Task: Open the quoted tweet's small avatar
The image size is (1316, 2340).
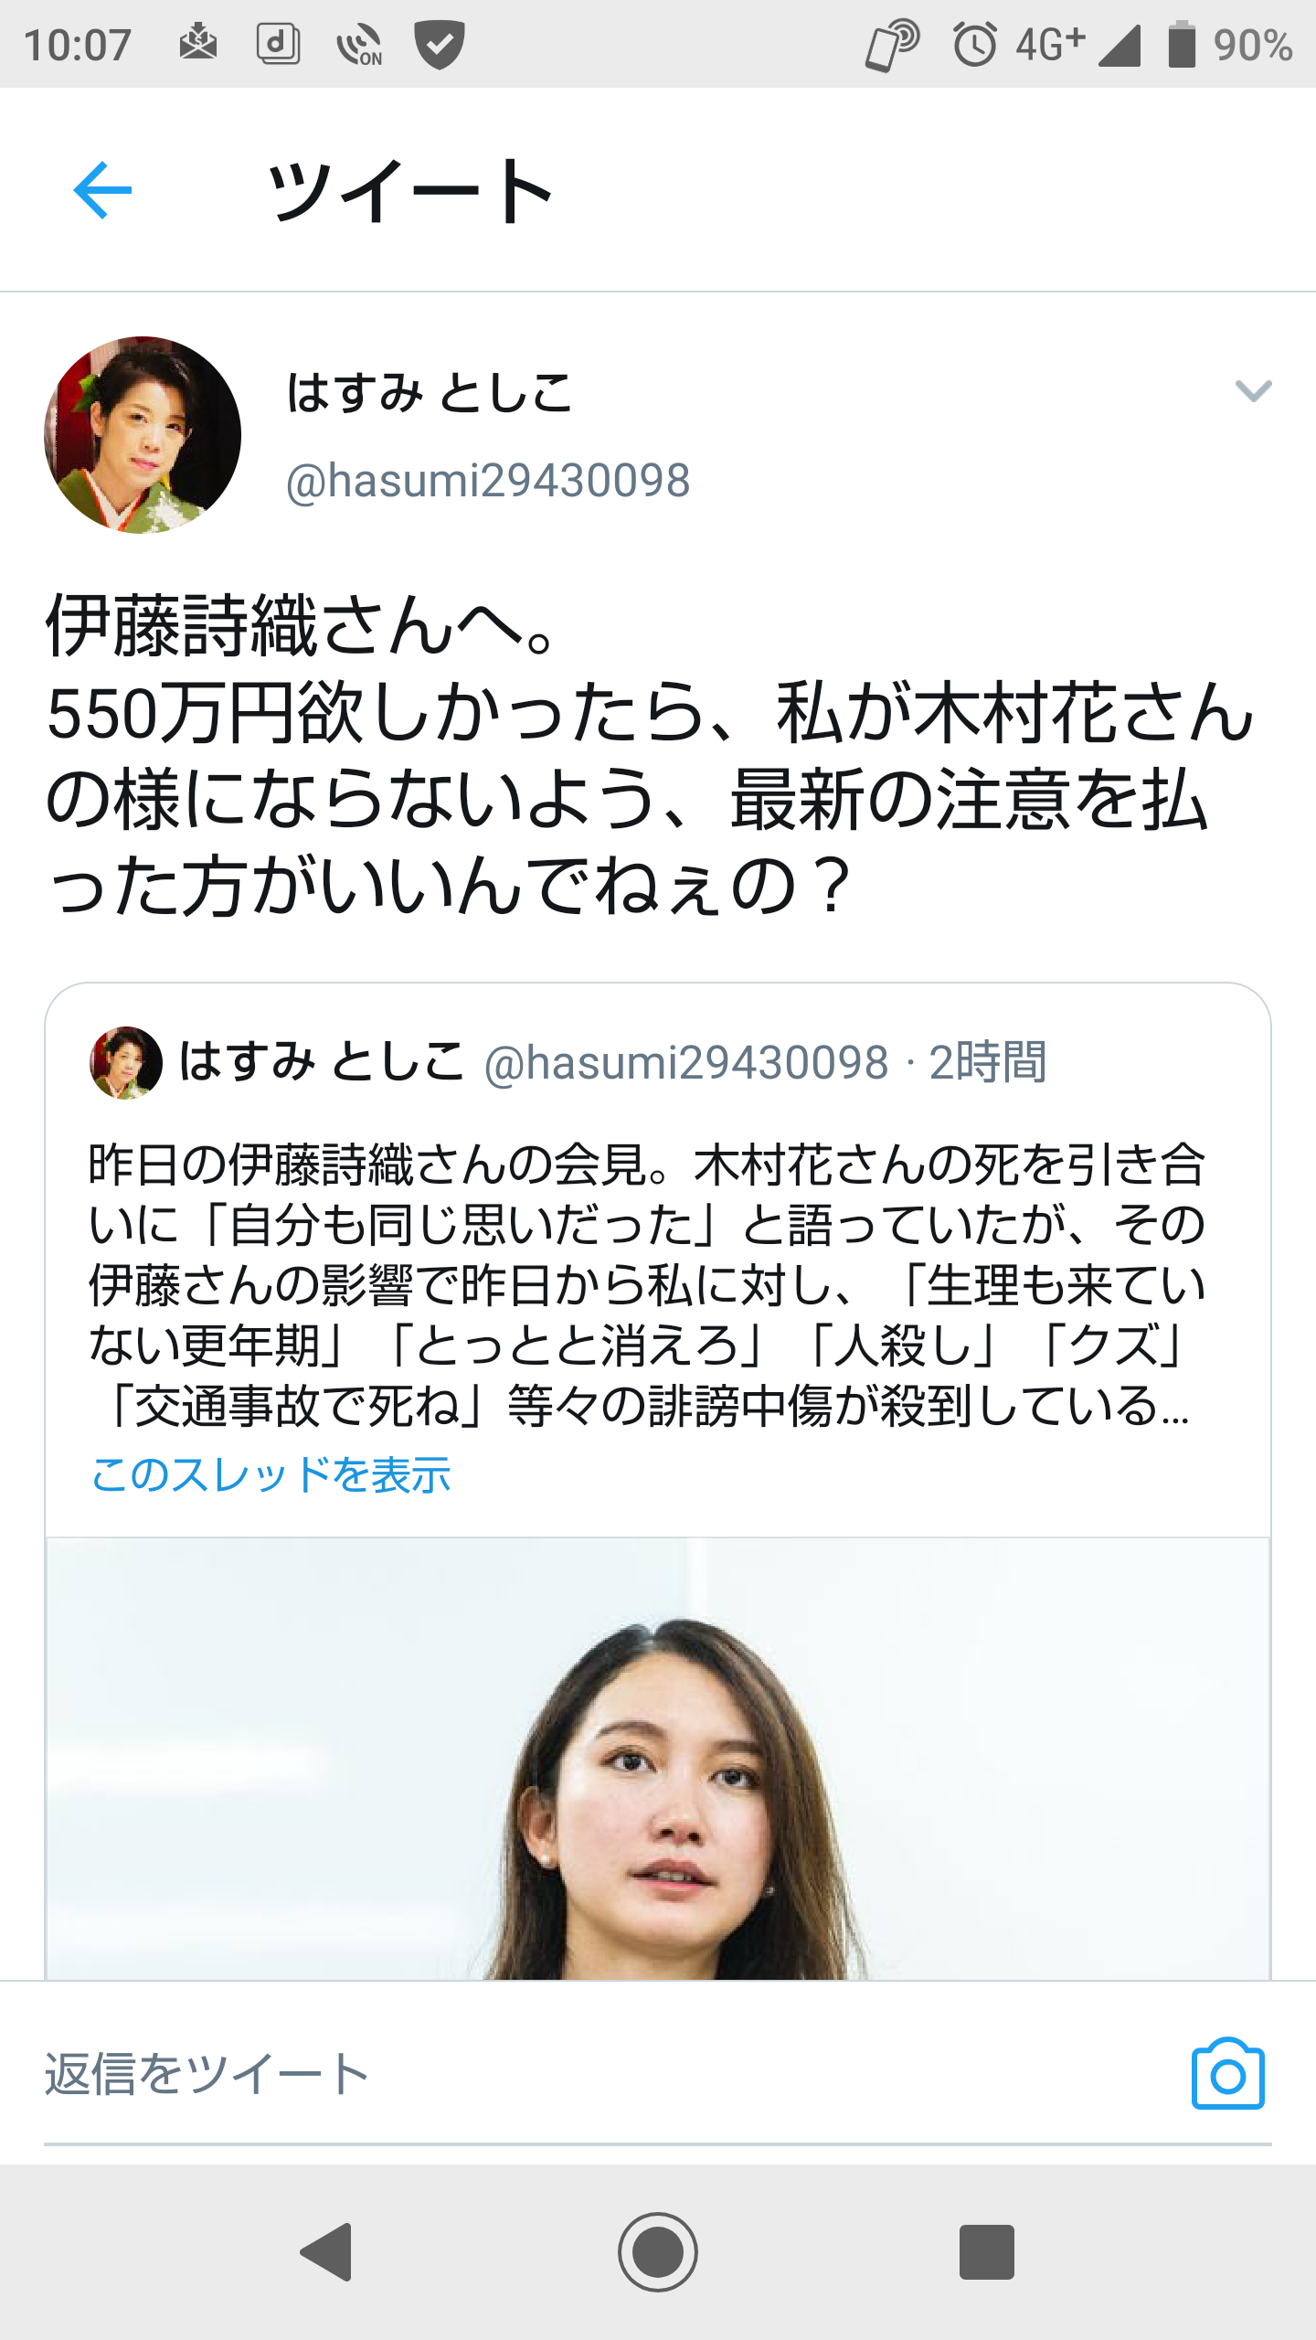Action: click(126, 1062)
